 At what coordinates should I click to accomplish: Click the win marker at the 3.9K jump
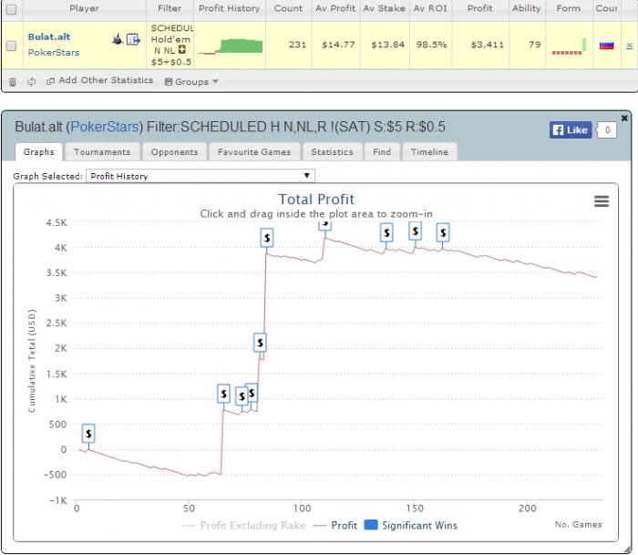coord(267,238)
